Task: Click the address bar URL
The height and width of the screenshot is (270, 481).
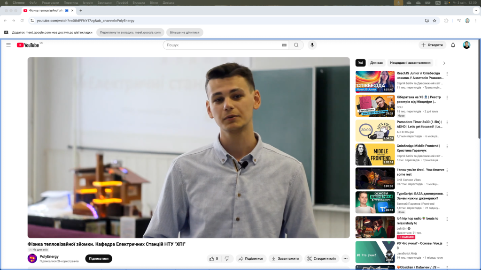Action: 85,21
